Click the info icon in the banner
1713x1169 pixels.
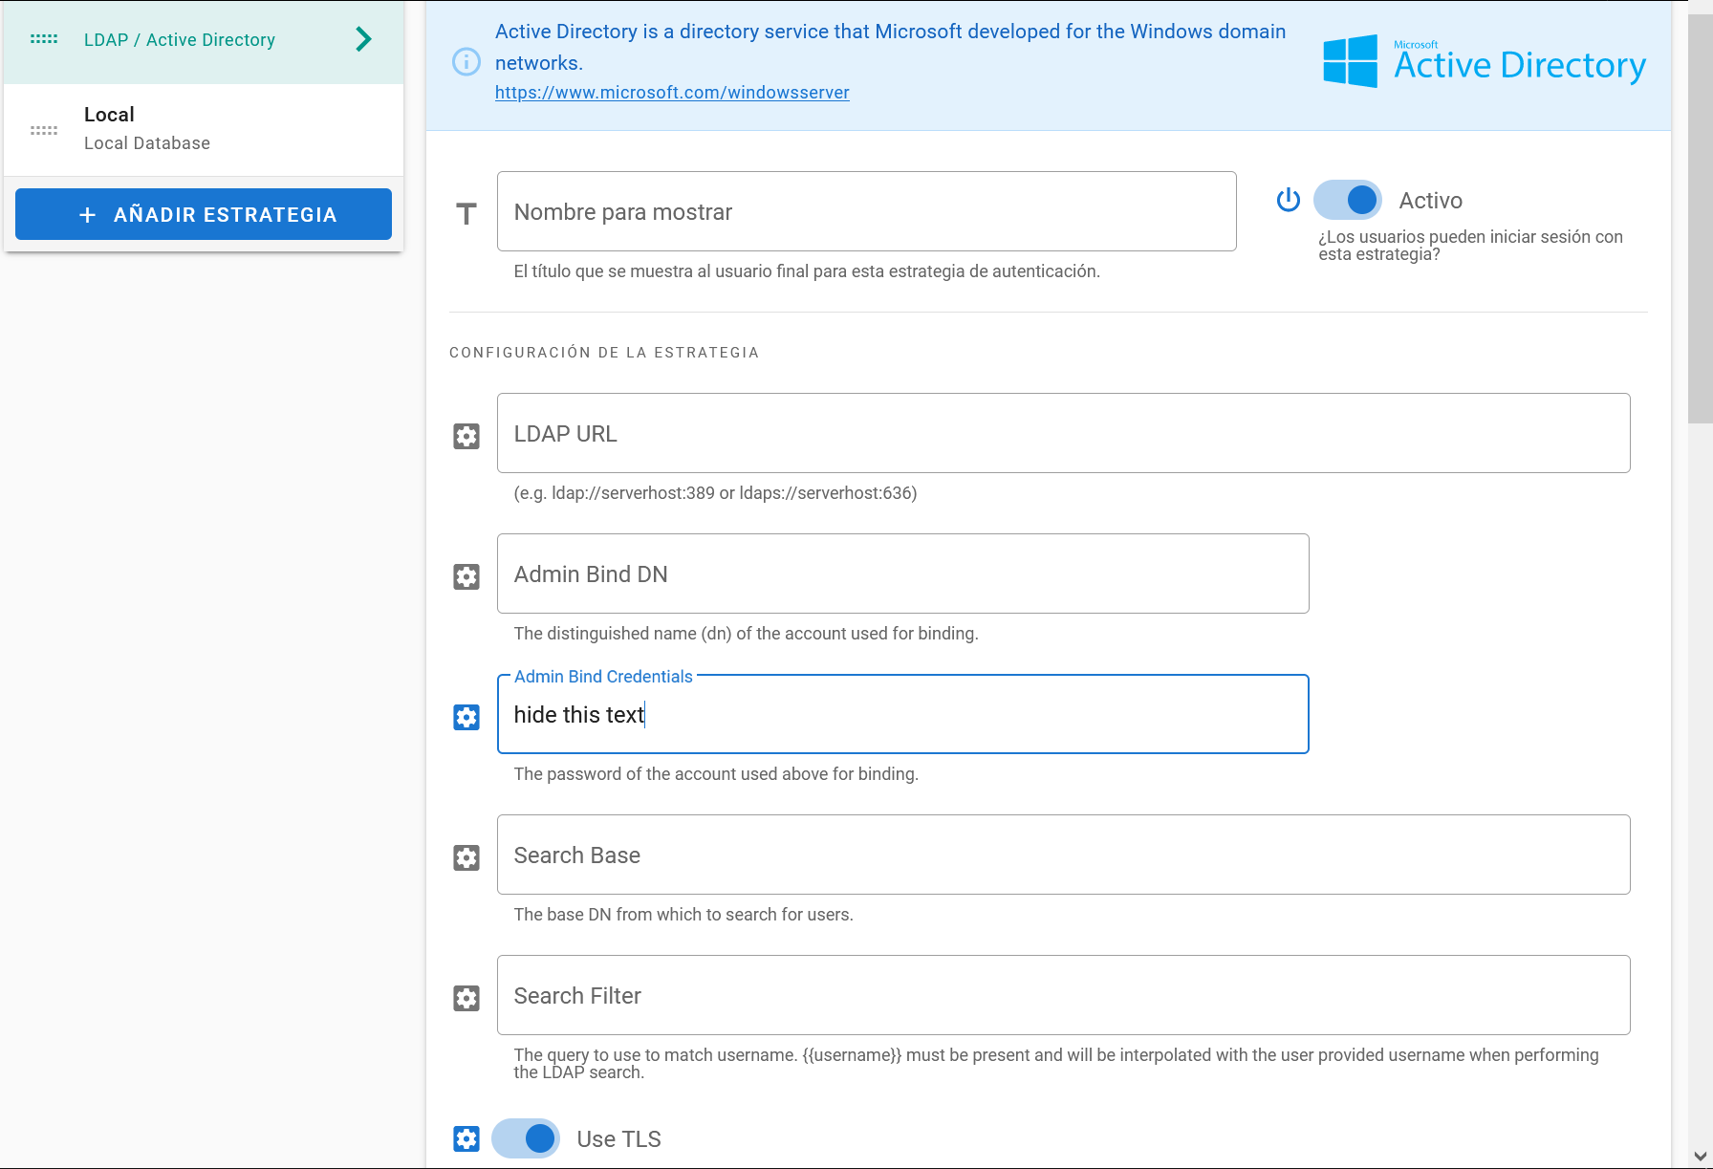coord(466,62)
